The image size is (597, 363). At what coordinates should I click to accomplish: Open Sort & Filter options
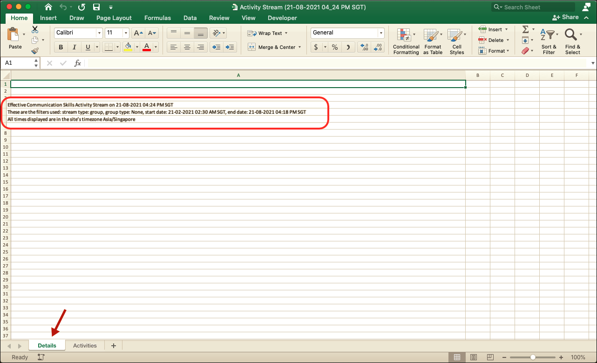coord(549,41)
